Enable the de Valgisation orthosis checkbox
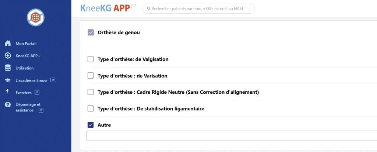The image size is (377, 152). tap(91, 59)
